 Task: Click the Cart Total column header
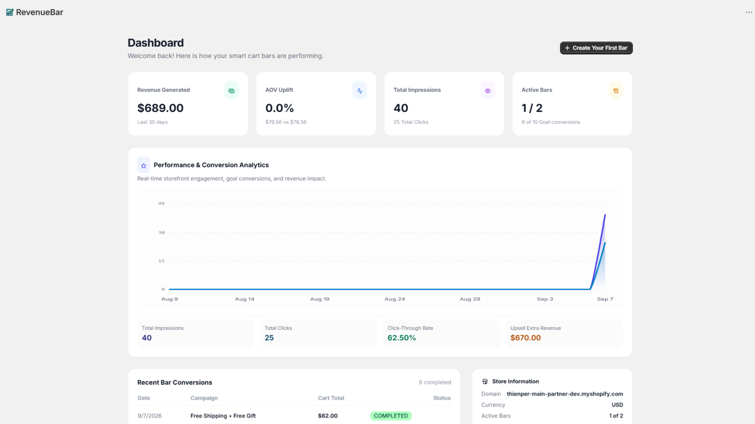click(331, 398)
